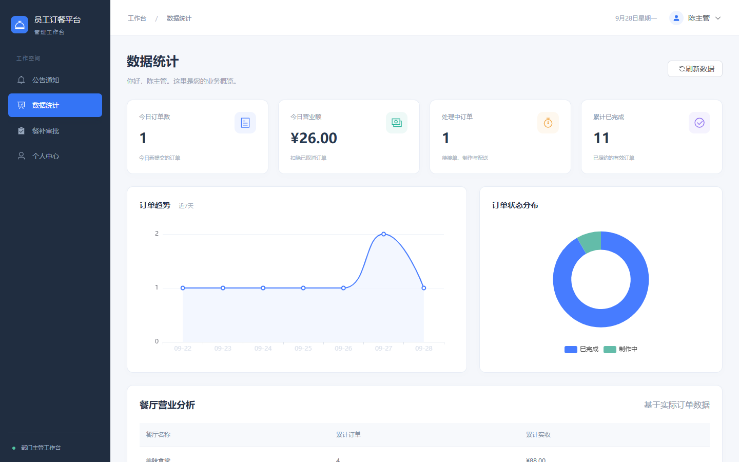Click the timer icon on 处理中订单 card
This screenshot has width=739, height=462.
click(548, 123)
